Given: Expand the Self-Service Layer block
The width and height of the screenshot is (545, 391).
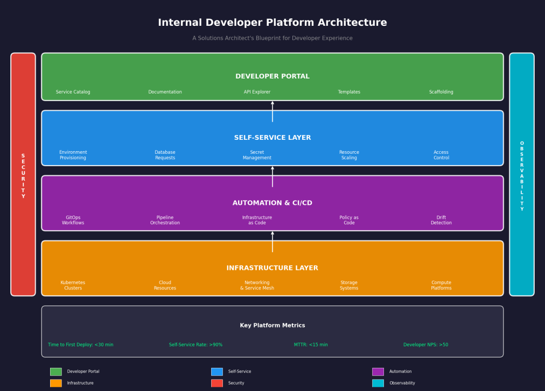Looking at the screenshot, I should pos(272,137).
